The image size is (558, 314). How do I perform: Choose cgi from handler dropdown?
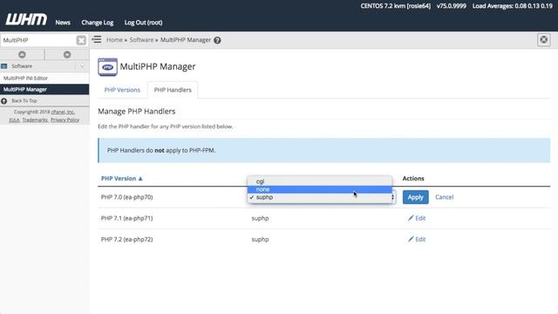320,181
